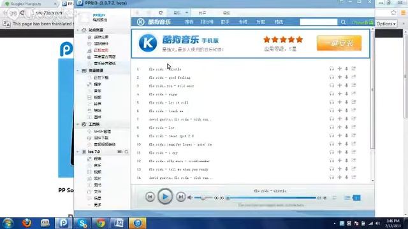The image size is (408, 229).
Task: Collapse the toolbox sidebar section
Action: (78, 125)
